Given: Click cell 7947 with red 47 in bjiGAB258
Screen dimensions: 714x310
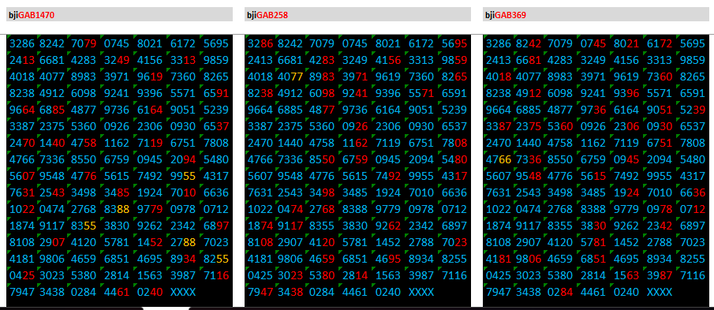Looking at the screenshot, I should pos(260,292).
